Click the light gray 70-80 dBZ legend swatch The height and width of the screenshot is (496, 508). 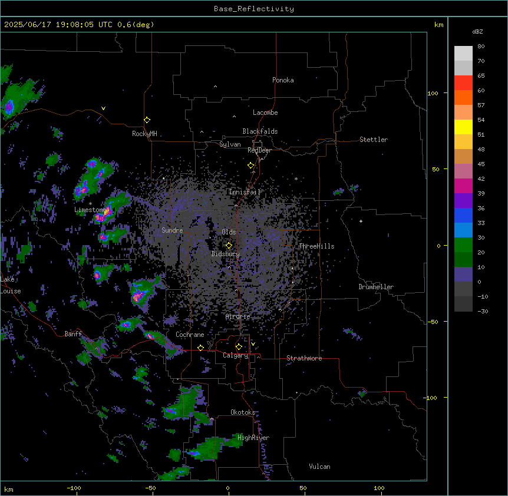tap(463, 54)
